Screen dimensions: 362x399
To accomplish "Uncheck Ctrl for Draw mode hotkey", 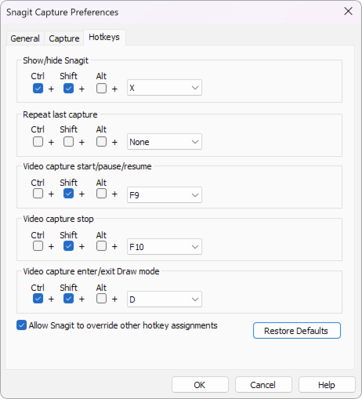I will 38,299.
